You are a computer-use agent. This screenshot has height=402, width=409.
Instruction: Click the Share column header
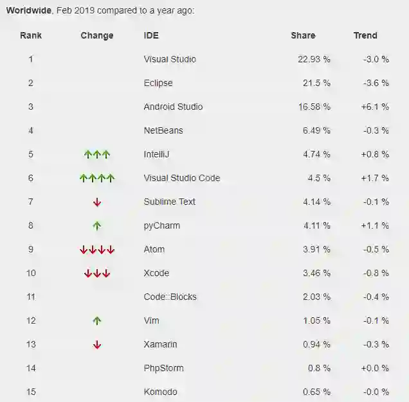coord(303,35)
